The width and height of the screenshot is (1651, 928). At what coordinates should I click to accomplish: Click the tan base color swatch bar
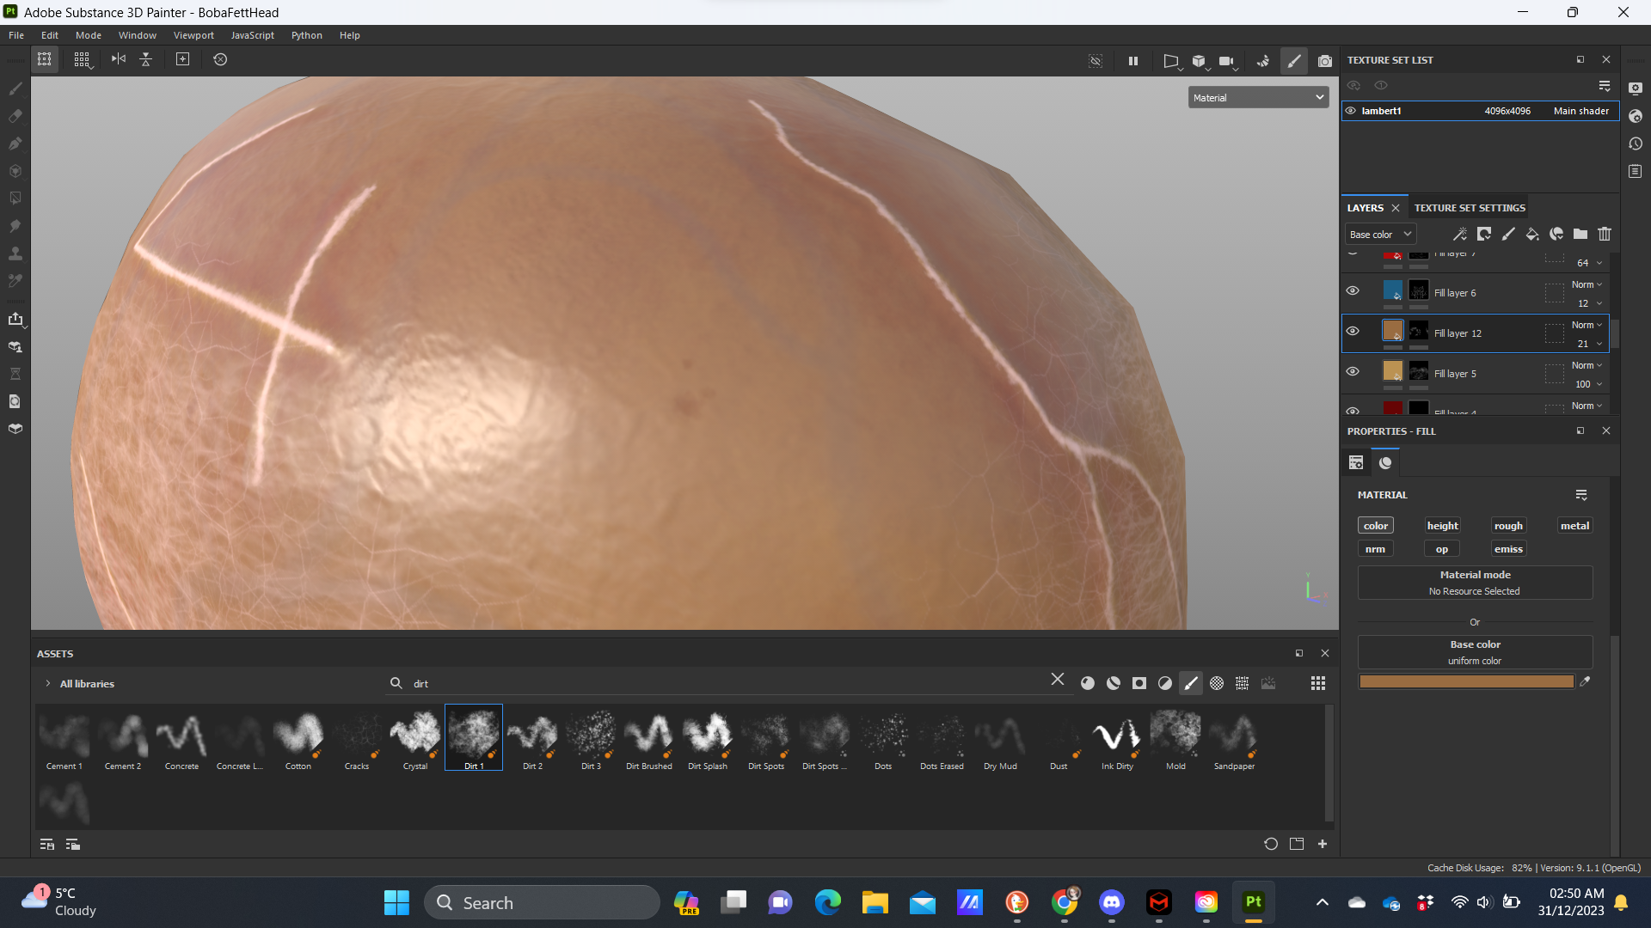tap(1466, 681)
